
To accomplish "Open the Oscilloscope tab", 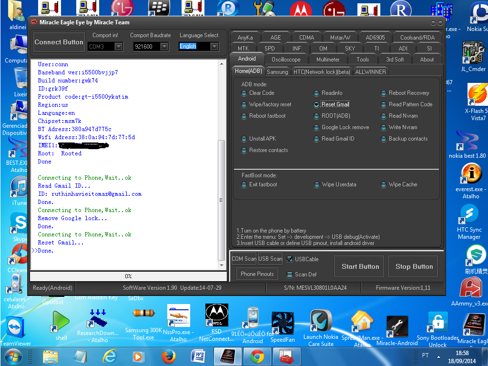I will 286,60.
